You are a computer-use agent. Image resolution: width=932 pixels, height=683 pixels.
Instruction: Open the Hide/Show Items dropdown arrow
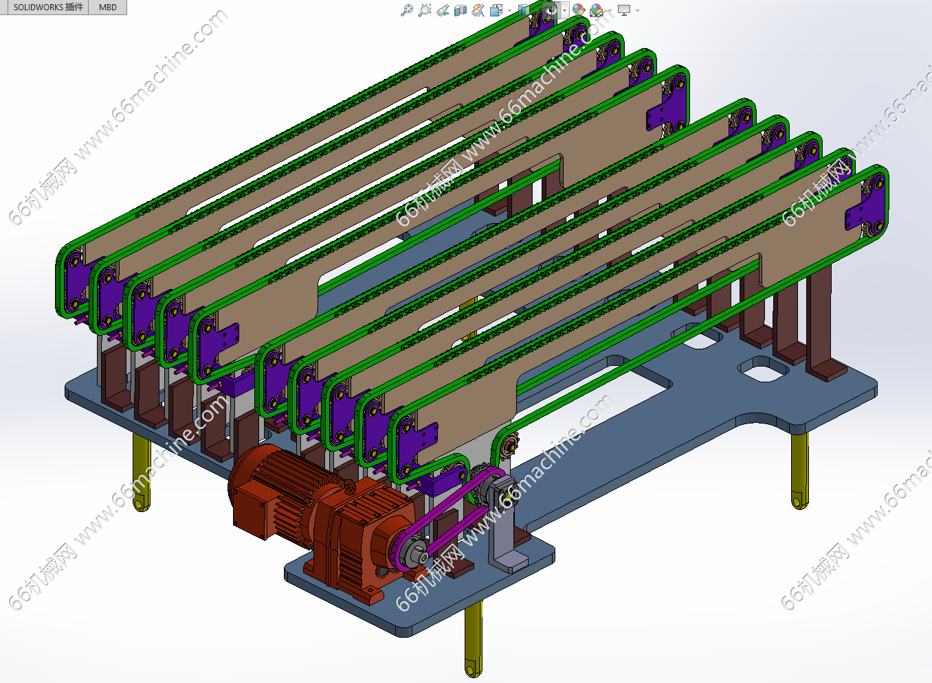(565, 10)
